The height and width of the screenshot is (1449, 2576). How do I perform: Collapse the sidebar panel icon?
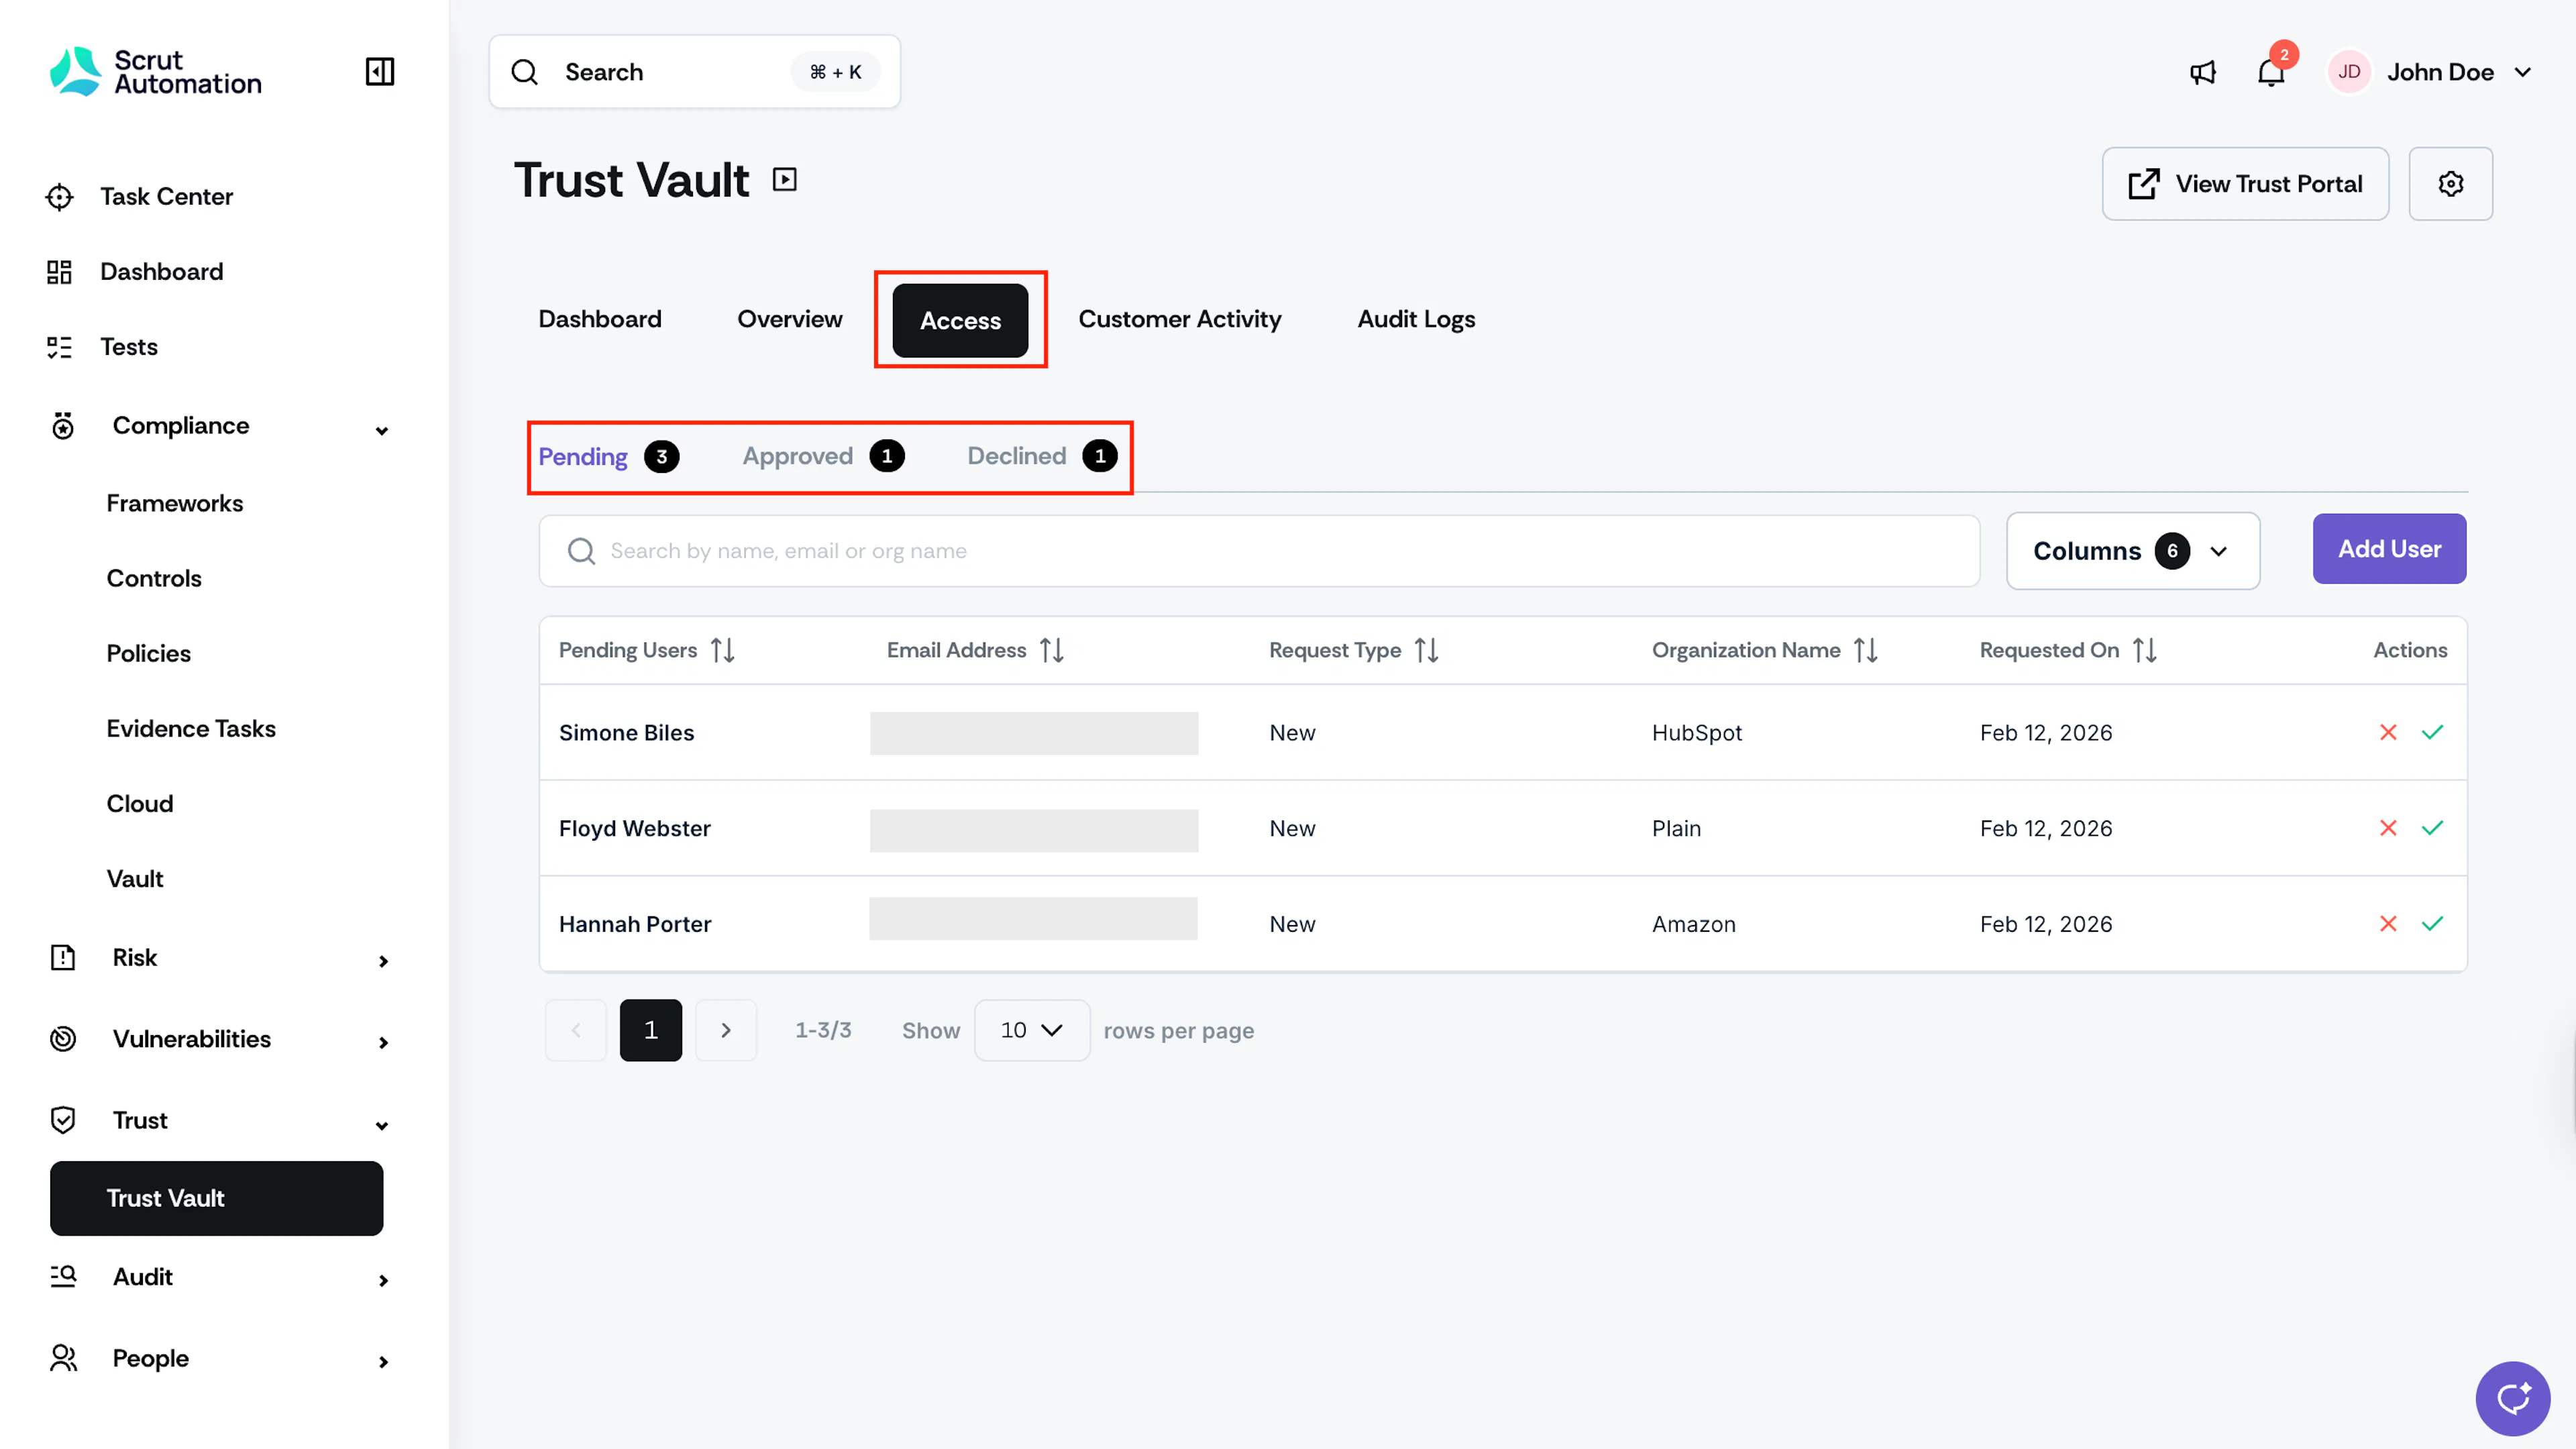pyautogui.click(x=380, y=72)
